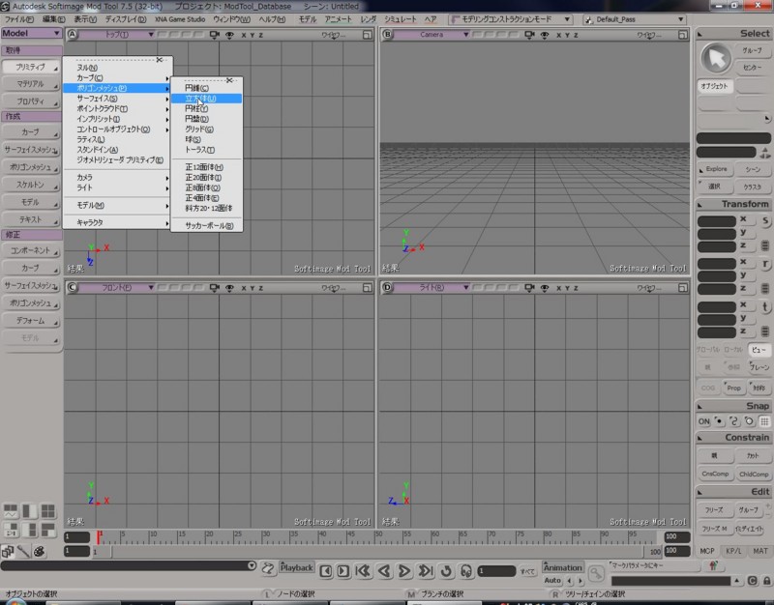Click the lock icon at bottom right
The height and width of the screenshot is (605, 774).
click(x=766, y=581)
